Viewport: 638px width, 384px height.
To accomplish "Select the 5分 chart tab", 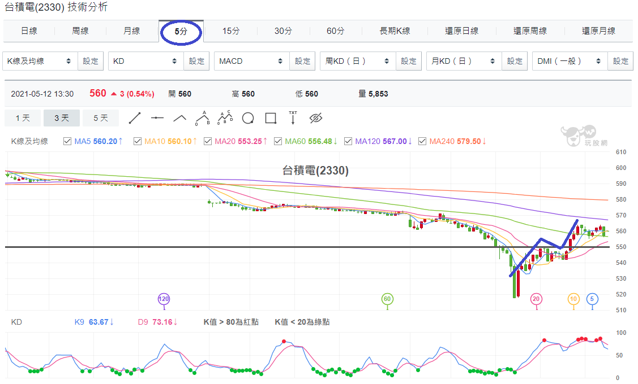I will pos(181,31).
